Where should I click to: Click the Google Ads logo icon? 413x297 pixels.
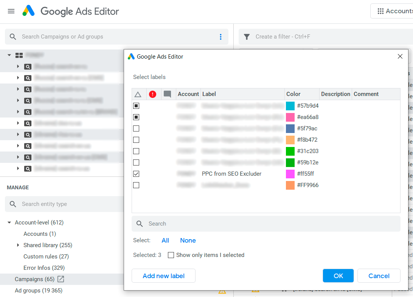pyautogui.click(x=28, y=11)
